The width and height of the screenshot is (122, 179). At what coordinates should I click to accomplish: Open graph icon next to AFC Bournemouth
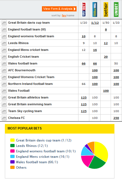[x=4, y=70]
